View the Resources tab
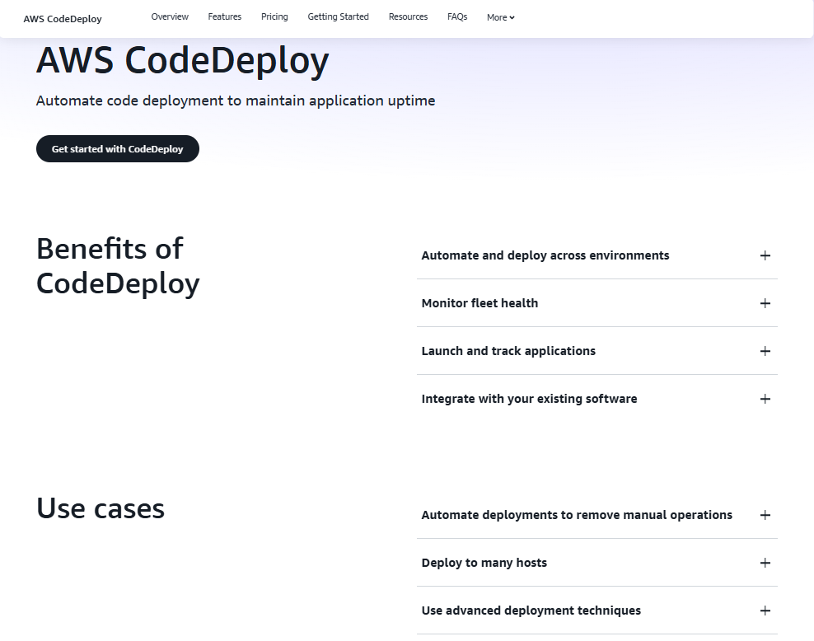The height and width of the screenshot is (641, 814). click(408, 16)
